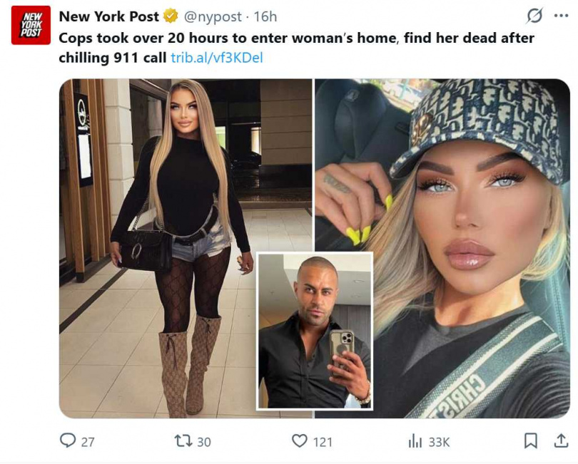Open the 16h timestamp link
The width and height of the screenshot is (578, 464).
click(x=265, y=16)
